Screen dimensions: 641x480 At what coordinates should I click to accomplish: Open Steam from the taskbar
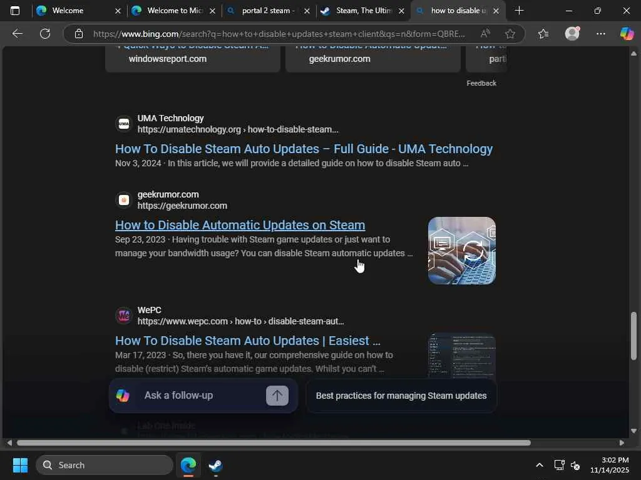[215, 465]
